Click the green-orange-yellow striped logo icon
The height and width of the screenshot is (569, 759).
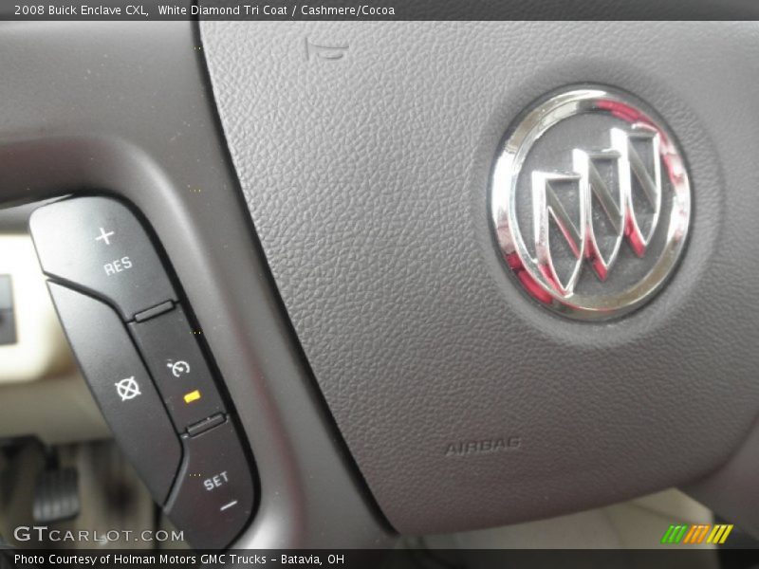[x=697, y=534]
